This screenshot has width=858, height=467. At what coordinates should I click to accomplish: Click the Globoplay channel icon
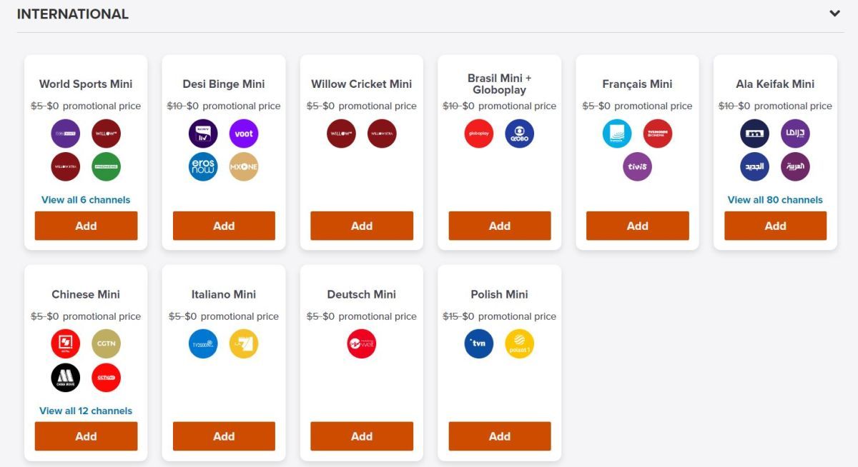pyautogui.click(x=479, y=134)
